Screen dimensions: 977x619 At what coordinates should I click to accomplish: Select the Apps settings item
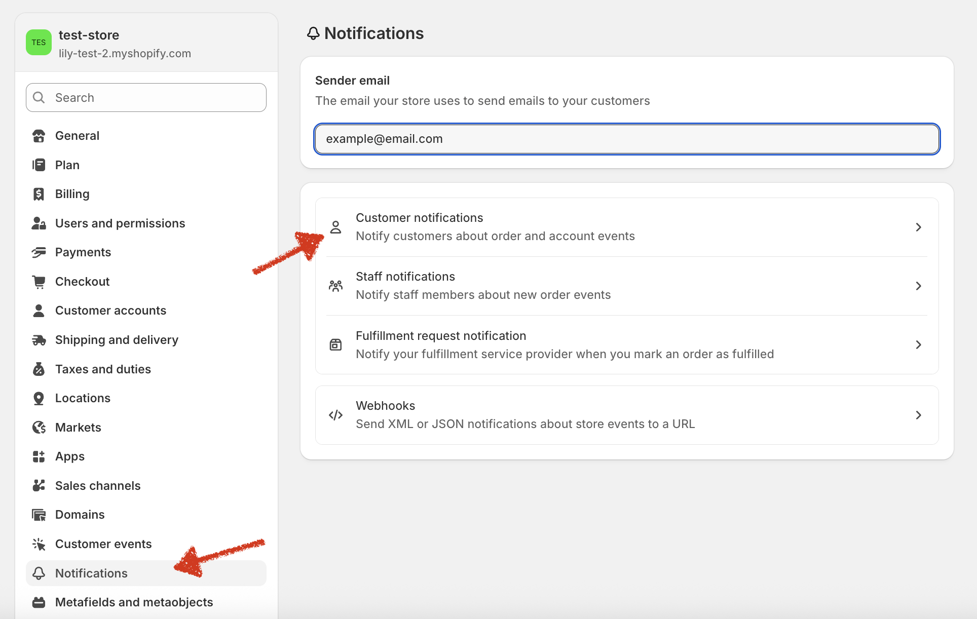tap(146, 456)
